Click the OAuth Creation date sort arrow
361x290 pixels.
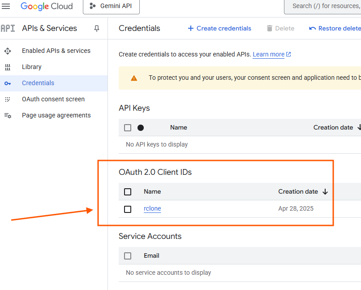[x=325, y=192]
